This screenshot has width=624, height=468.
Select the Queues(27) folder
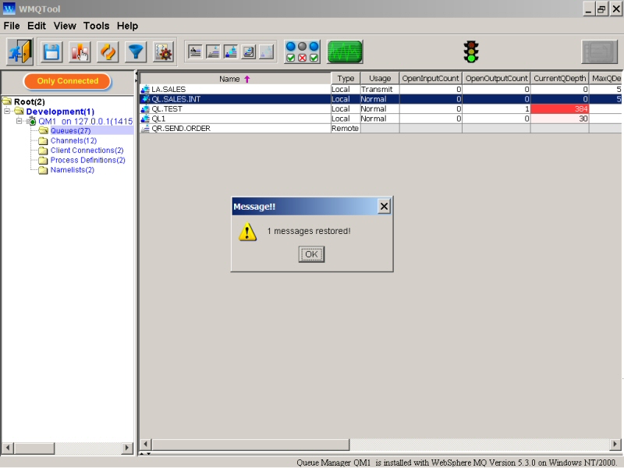70,131
